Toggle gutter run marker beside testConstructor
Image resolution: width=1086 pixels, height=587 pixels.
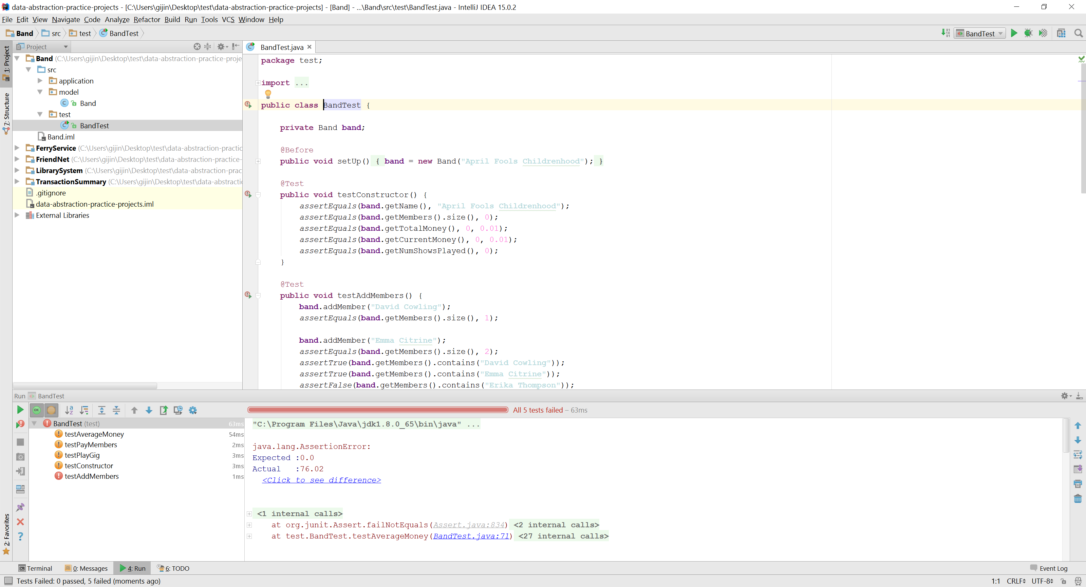(248, 194)
